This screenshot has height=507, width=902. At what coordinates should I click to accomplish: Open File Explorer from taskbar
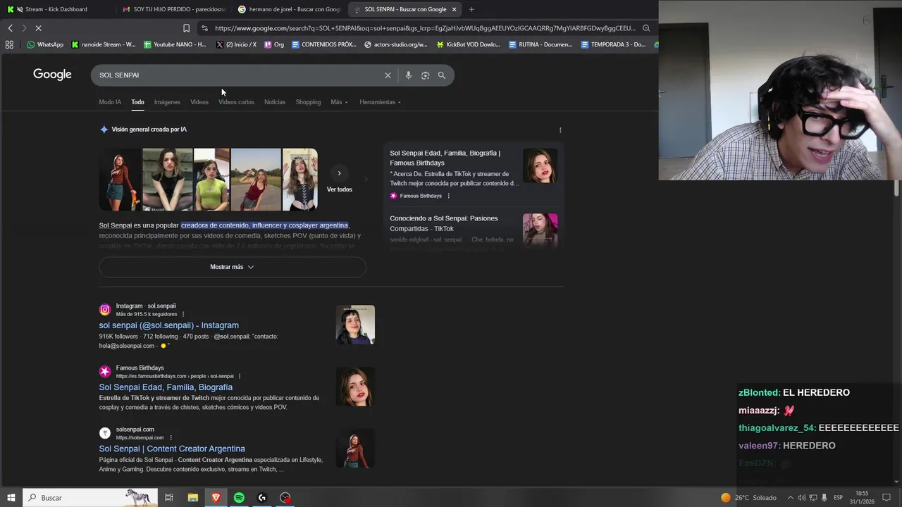point(192,498)
